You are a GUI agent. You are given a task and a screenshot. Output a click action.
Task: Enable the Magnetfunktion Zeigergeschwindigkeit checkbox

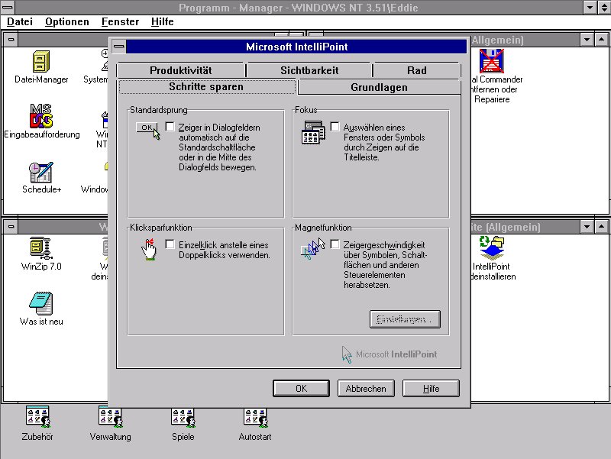point(335,244)
